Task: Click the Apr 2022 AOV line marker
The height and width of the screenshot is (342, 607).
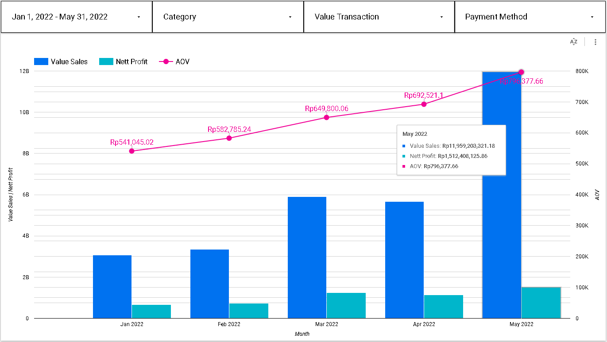Action: click(424, 104)
